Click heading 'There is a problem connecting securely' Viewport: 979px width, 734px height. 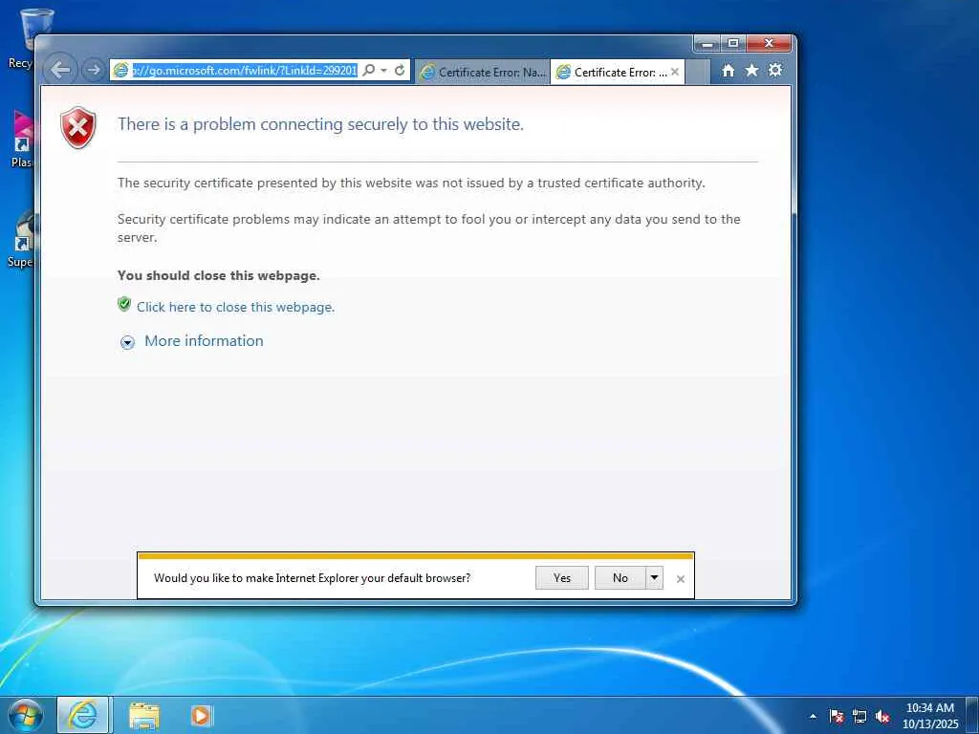tap(320, 124)
